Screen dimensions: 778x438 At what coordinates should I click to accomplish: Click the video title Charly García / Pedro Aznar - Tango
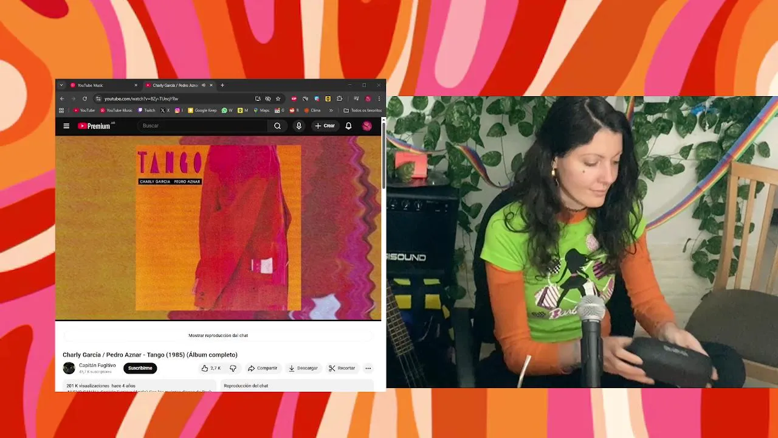coord(150,355)
